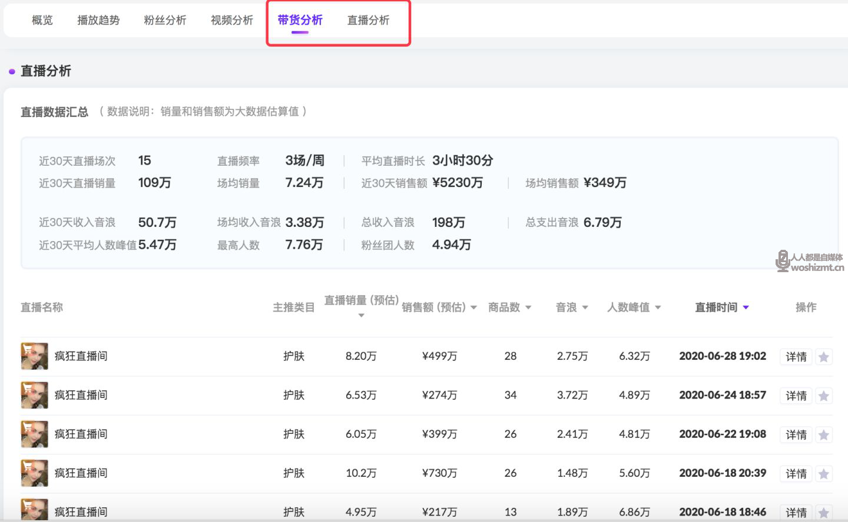Sort by 音浪 column
Image resolution: width=848 pixels, height=522 pixels.
coord(572,307)
